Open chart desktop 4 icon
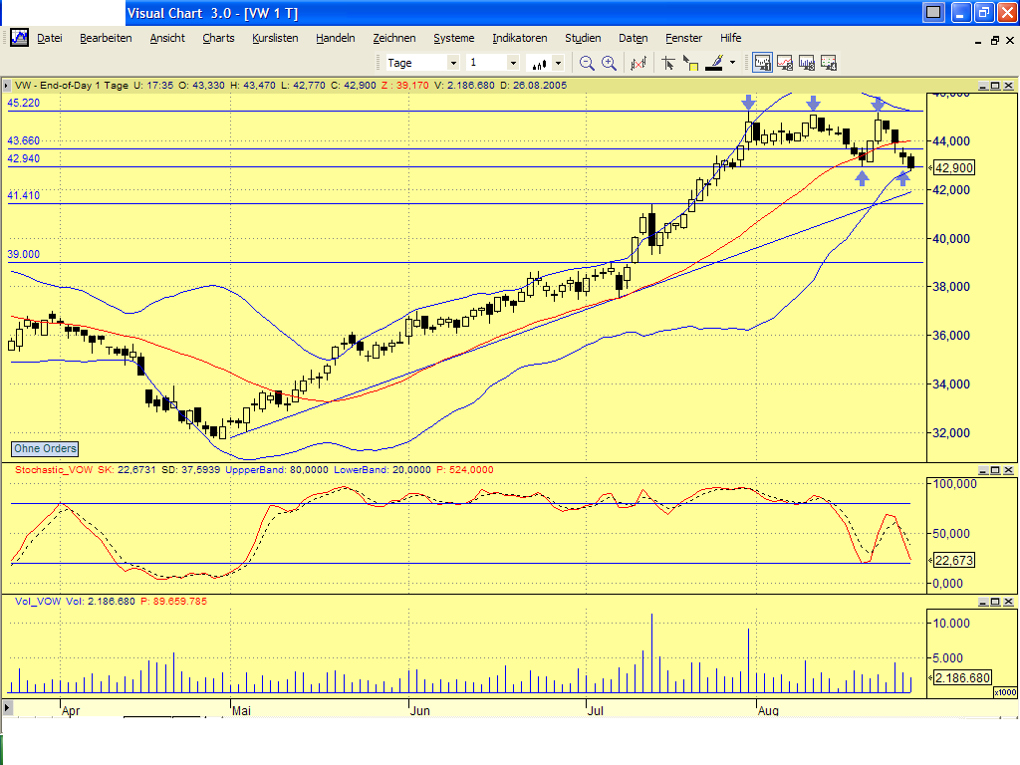Screen dimensions: 1020x765 tap(828, 62)
